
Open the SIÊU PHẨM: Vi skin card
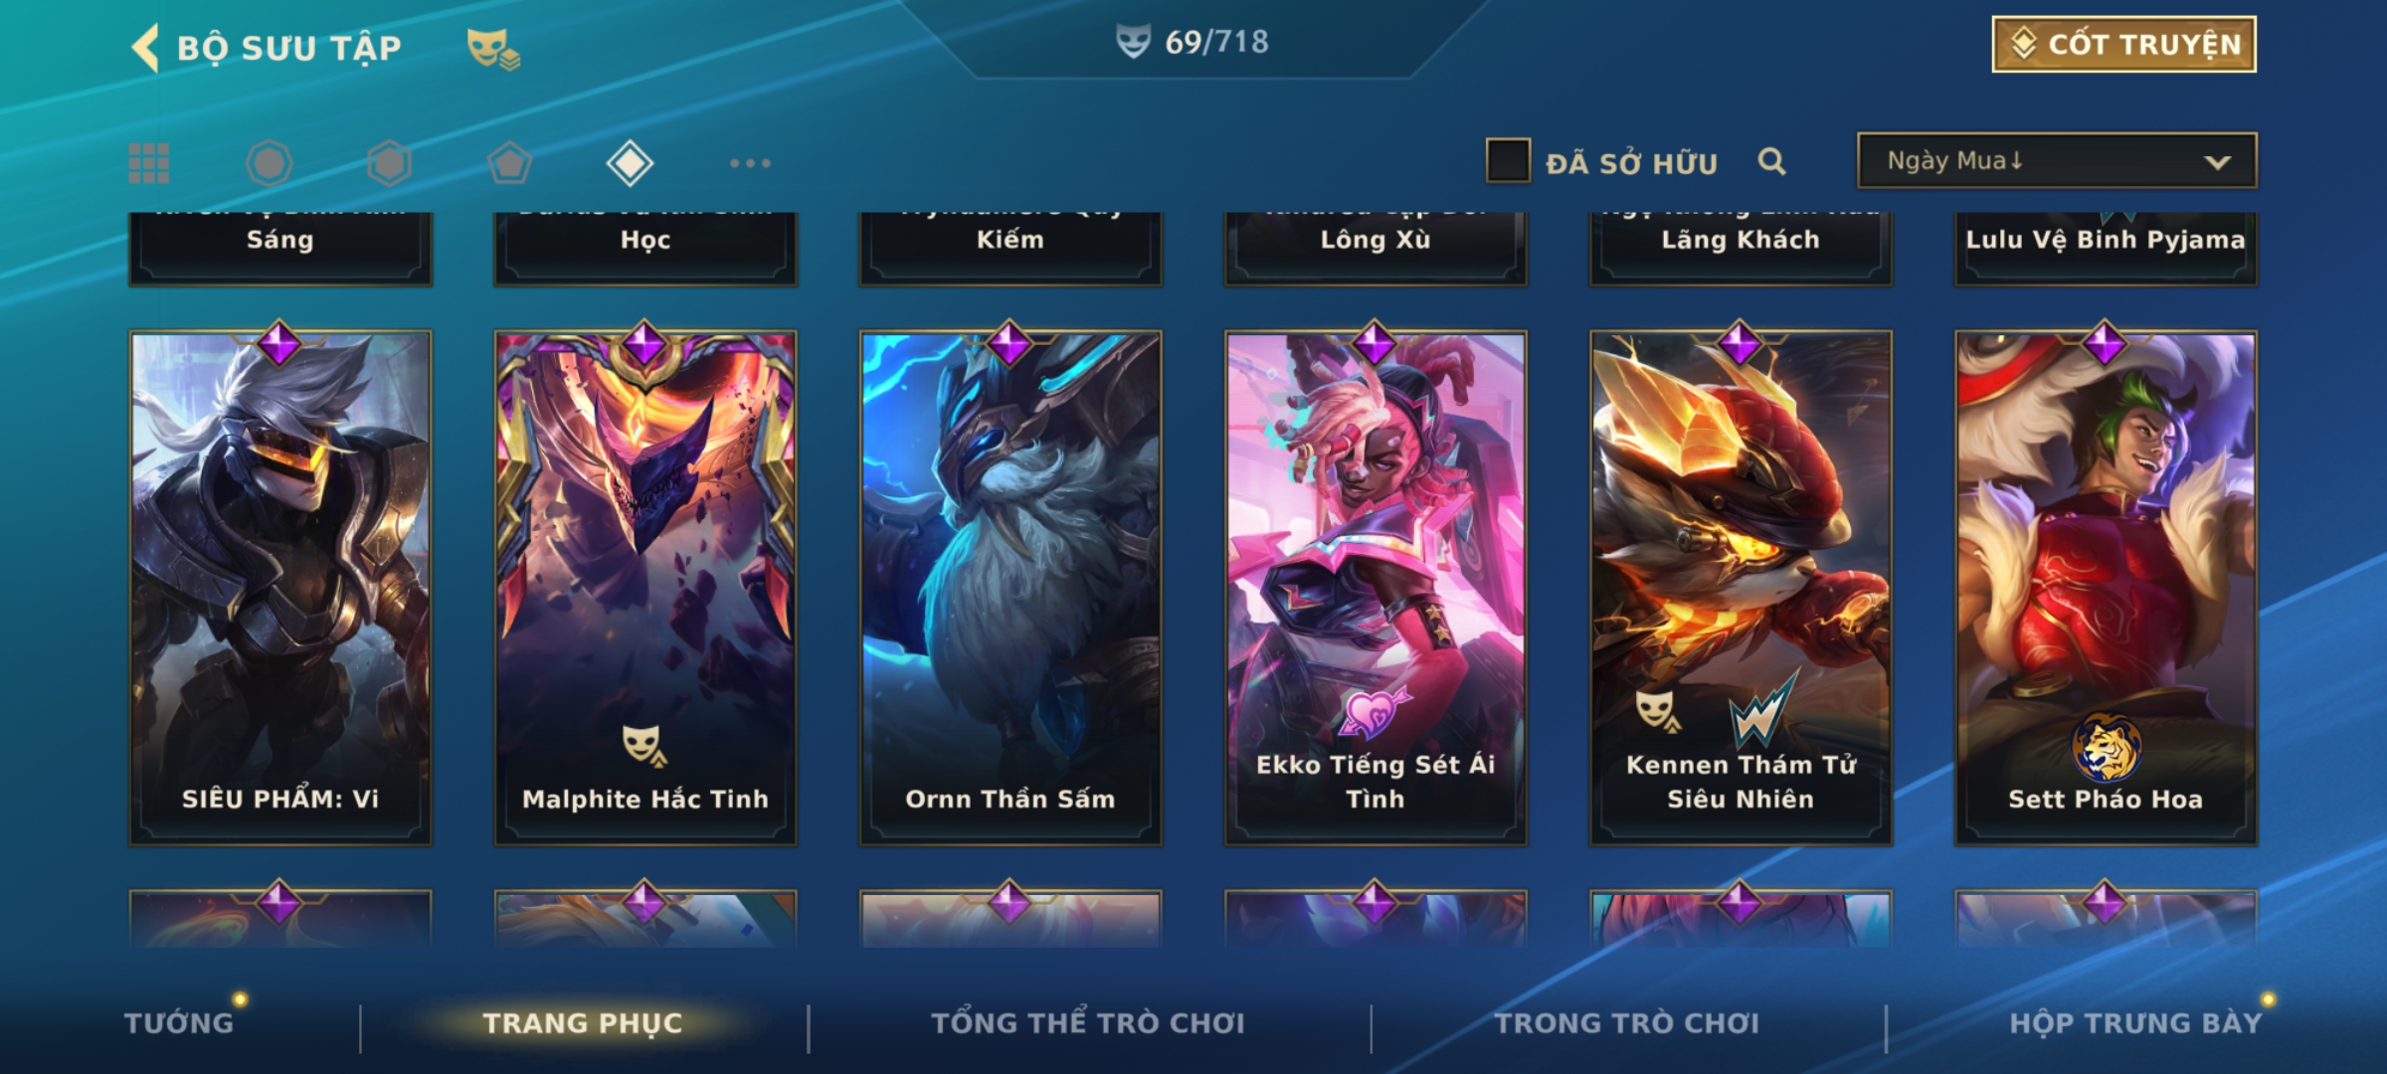(280, 588)
